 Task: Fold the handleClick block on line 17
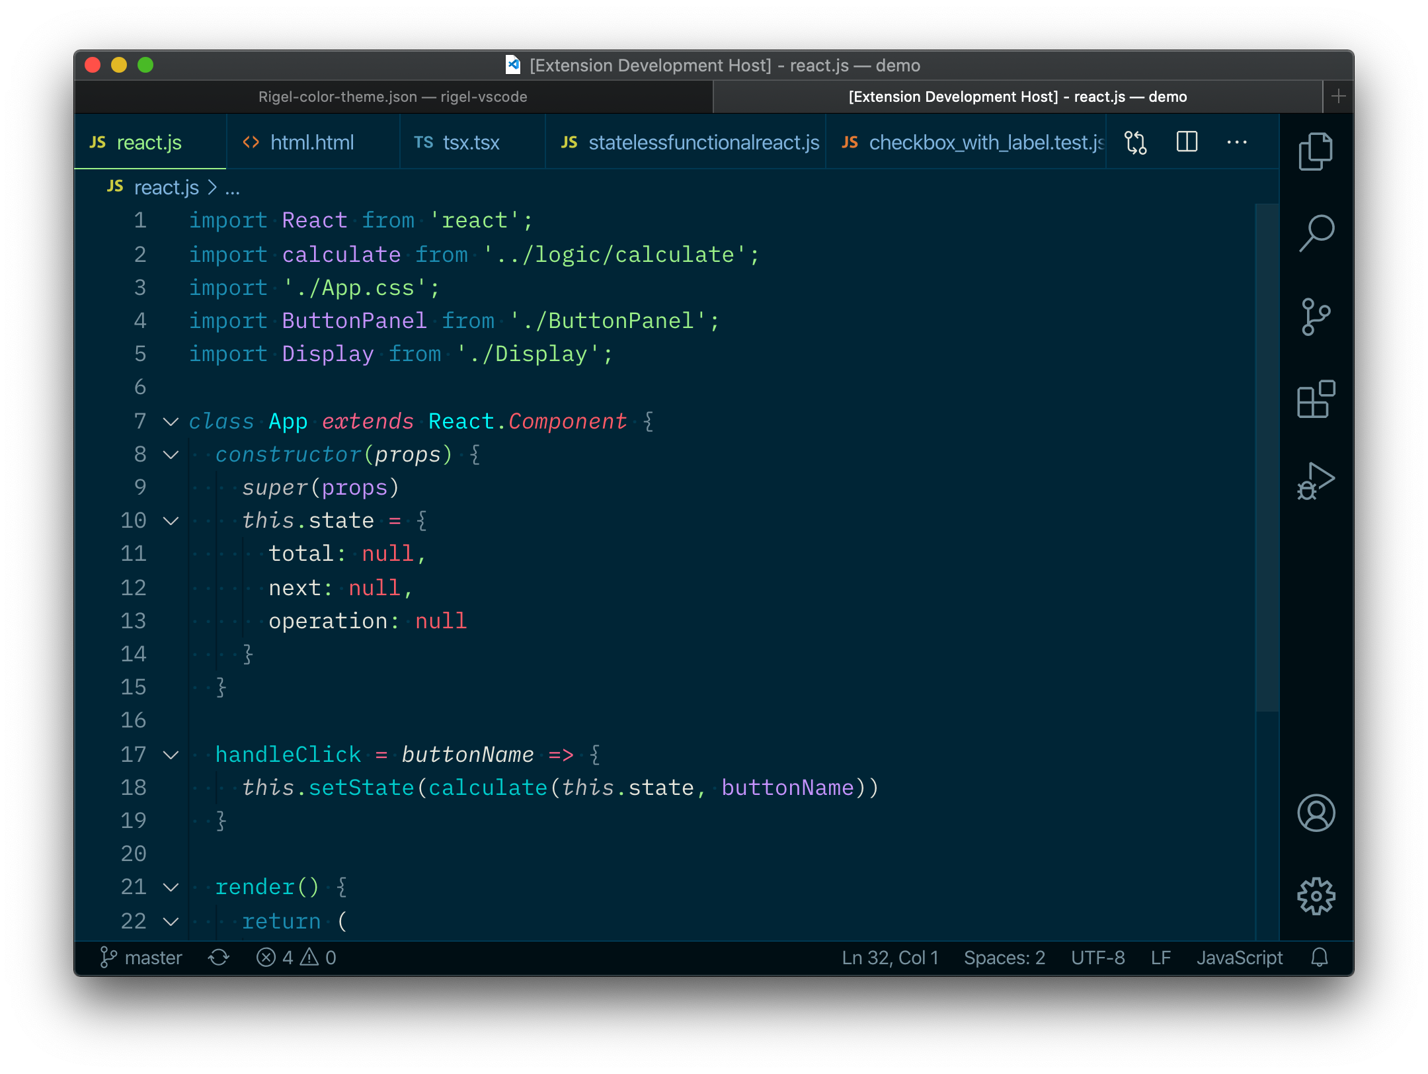click(x=171, y=755)
